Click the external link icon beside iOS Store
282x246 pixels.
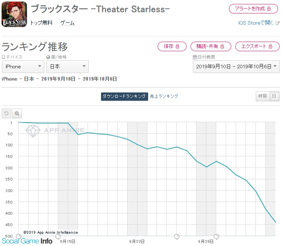pyautogui.click(x=278, y=23)
